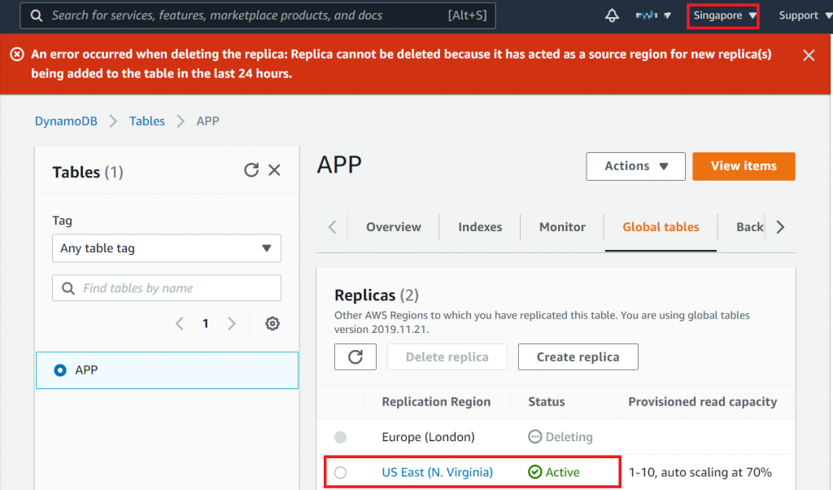The width and height of the screenshot is (833, 490).
Task: Select the Europe (London) replica radio
Action: point(340,437)
